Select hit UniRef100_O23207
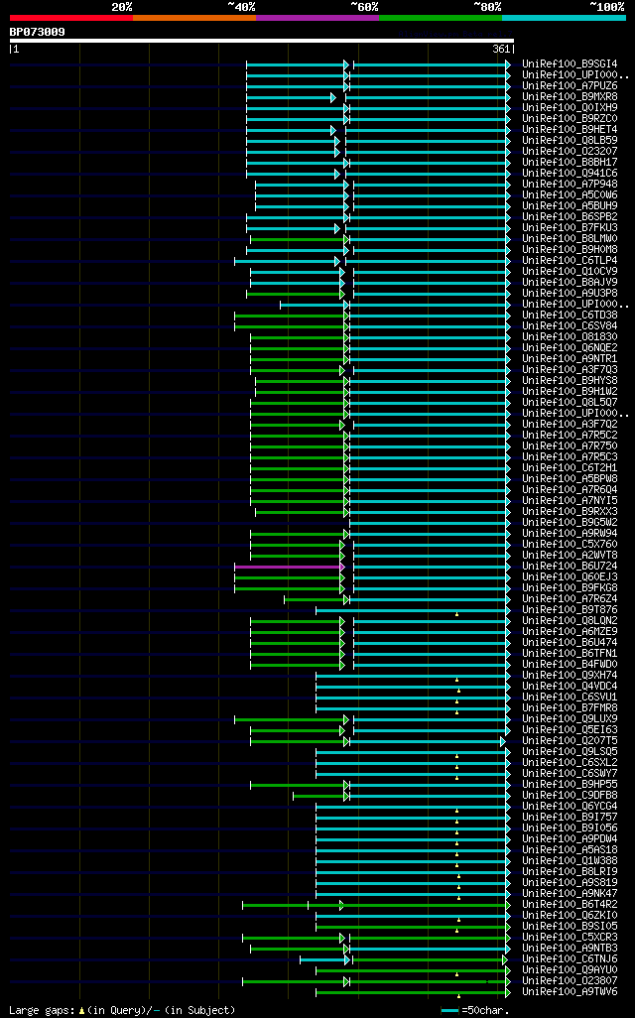The height and width of the screenshot is (1018, 635). 571,151
